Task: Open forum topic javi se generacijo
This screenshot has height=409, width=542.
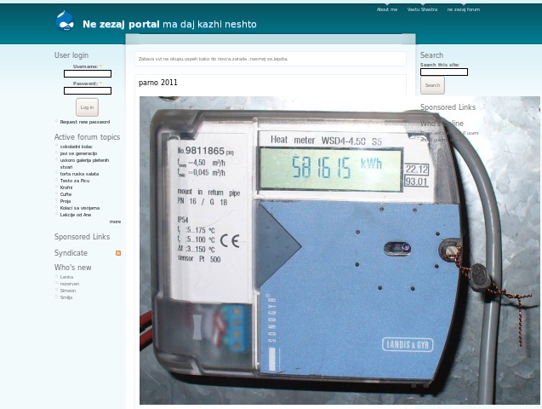Action: (x=78, y=153)
